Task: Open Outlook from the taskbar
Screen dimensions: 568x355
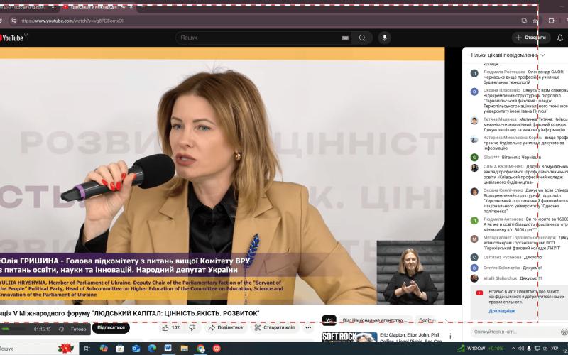Action: click(x=136, y=349)
